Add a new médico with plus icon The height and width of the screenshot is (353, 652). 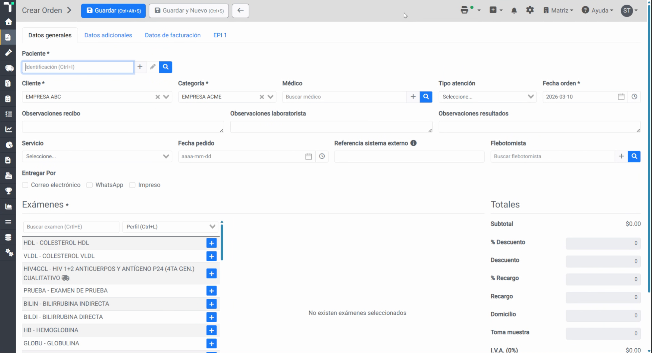[x=413, y=97]
